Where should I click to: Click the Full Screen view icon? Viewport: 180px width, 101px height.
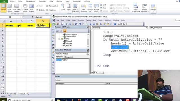pos(31,8)
